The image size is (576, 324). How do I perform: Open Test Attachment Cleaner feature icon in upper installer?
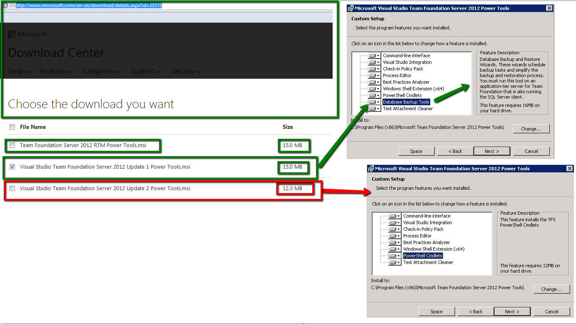pyautogui.click(x=375, y=109)
